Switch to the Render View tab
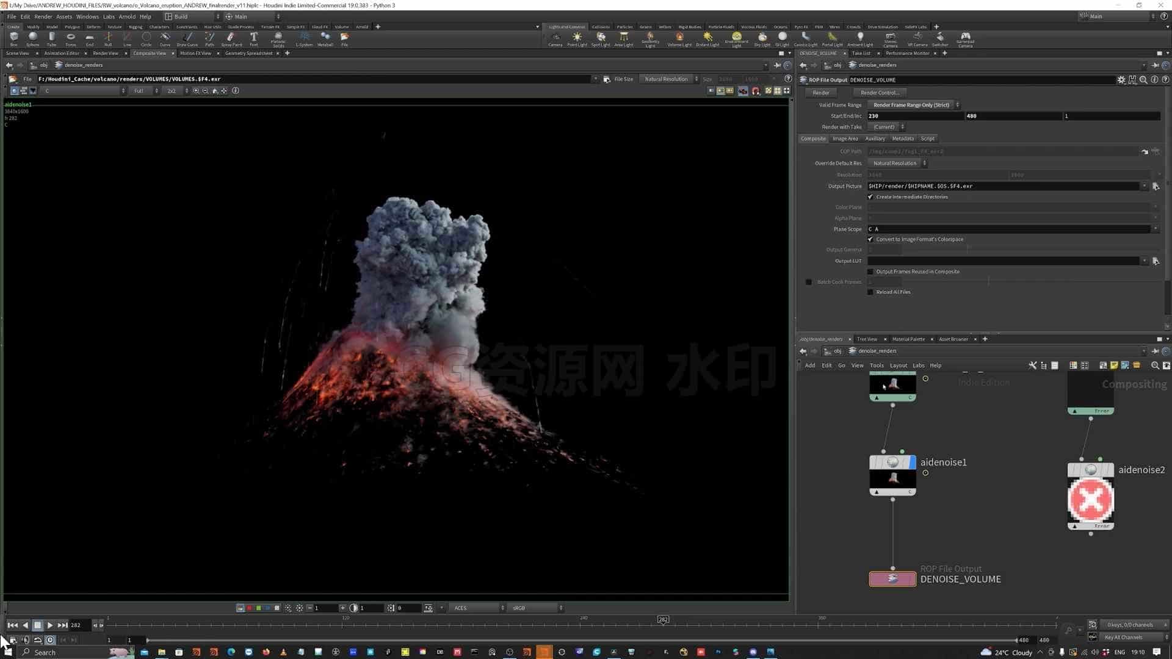This screenshot has height=659, width=1172. point(106,53)
